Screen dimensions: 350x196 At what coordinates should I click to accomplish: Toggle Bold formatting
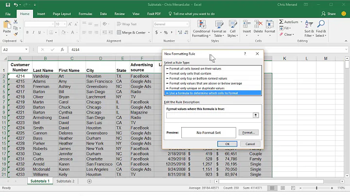(27, 33)
